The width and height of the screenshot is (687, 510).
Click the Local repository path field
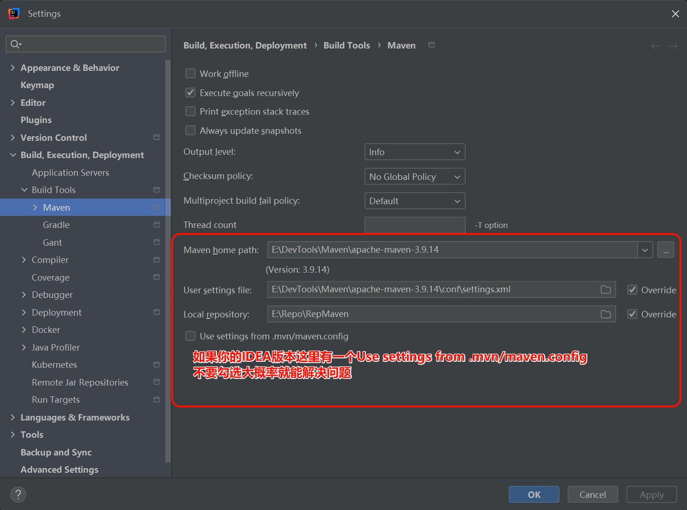(x=442, y=314)
